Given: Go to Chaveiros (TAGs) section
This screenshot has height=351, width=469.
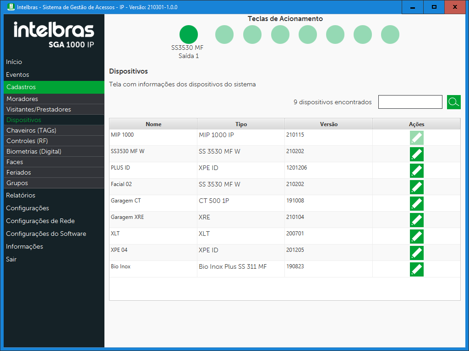Looking at the screenshot, I should pos(31,130).
